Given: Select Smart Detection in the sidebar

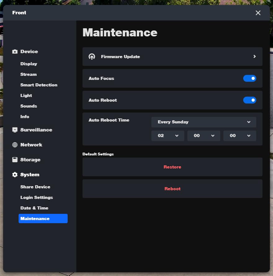Looking at the screenshot, I should pos(39,85).
